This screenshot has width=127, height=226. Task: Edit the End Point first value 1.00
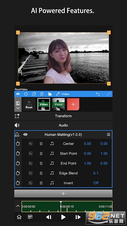coord(87,163)
